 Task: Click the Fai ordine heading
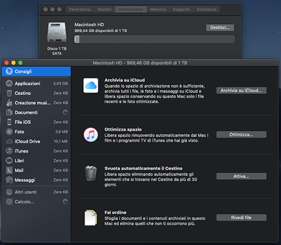click(115, 213)
